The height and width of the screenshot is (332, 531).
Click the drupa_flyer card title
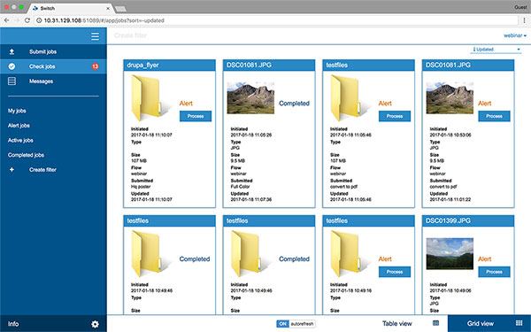click(x=142, y=65)
